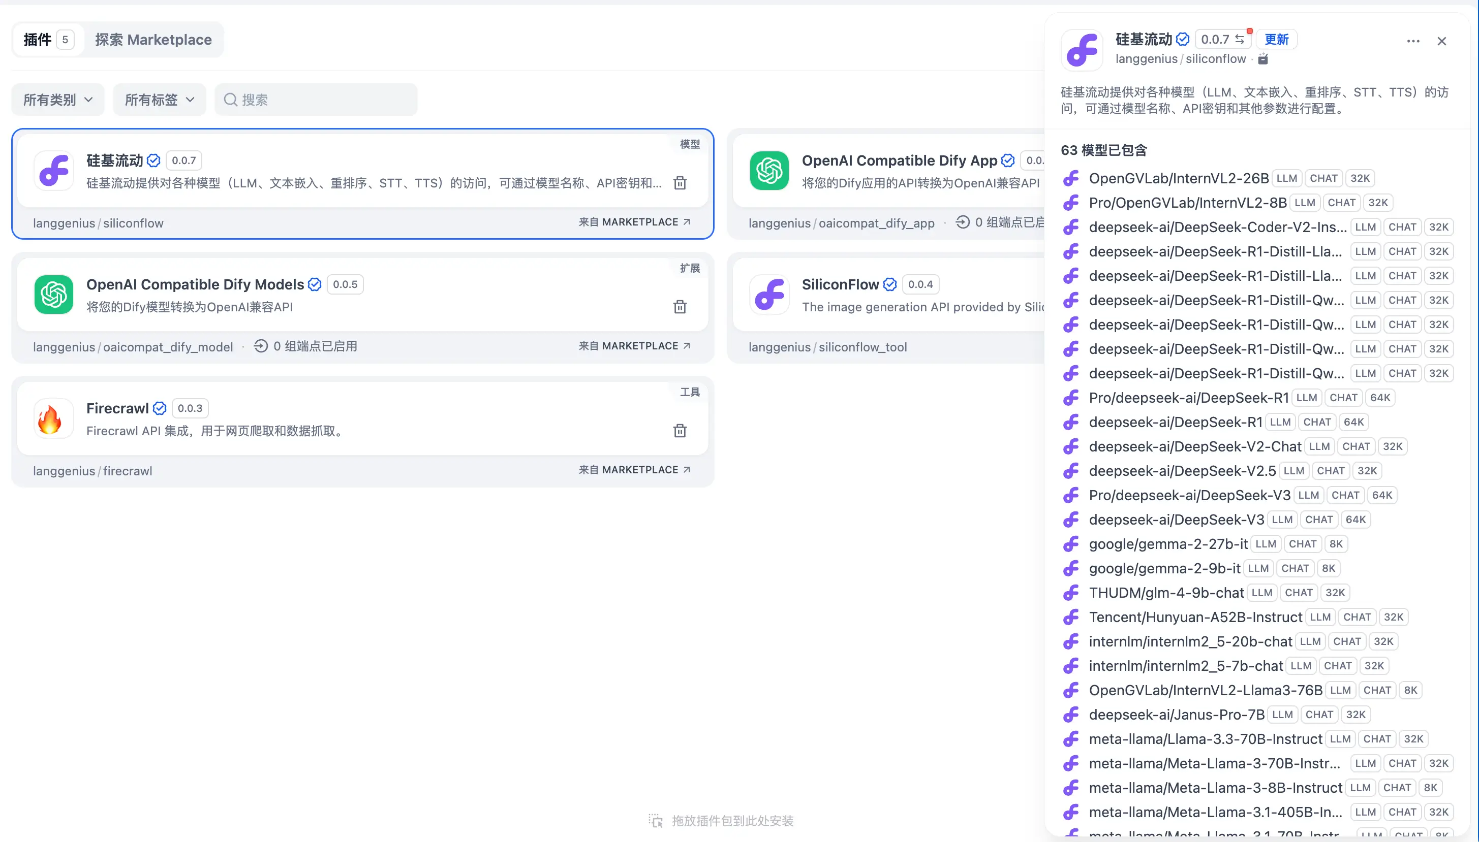Click drop-plugin-package icon at bottom
The image size is (1479, 842).
point(656,821)
